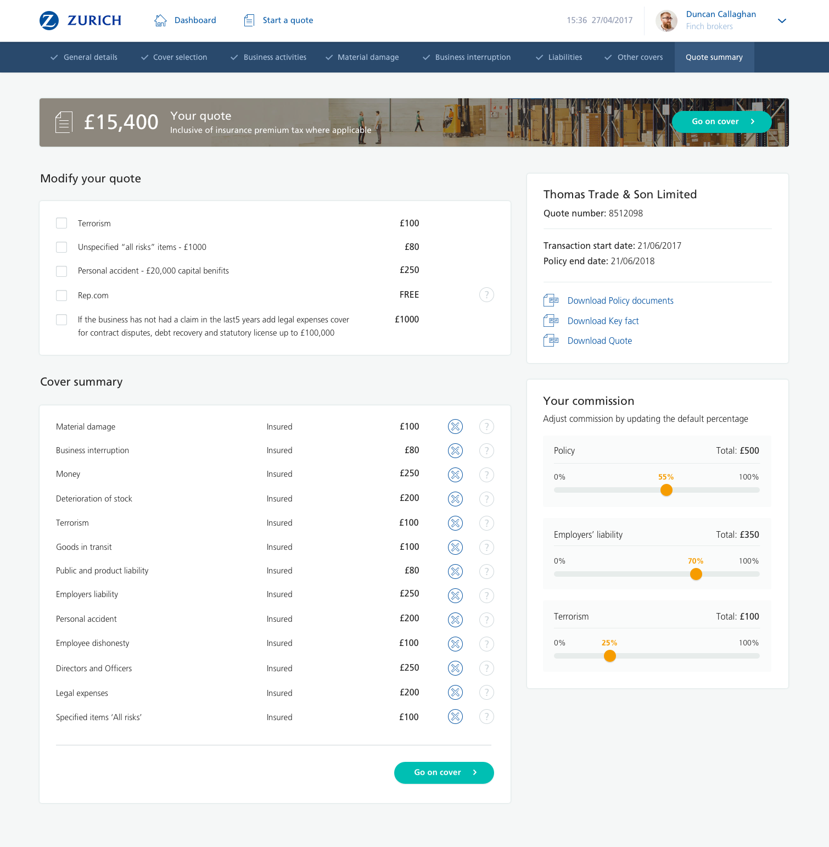Go to the Liabilities step

click(x=559, y=57)
